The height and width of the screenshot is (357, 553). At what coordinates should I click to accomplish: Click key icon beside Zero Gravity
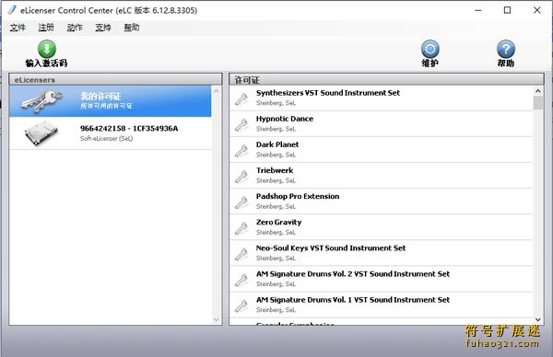241,228
